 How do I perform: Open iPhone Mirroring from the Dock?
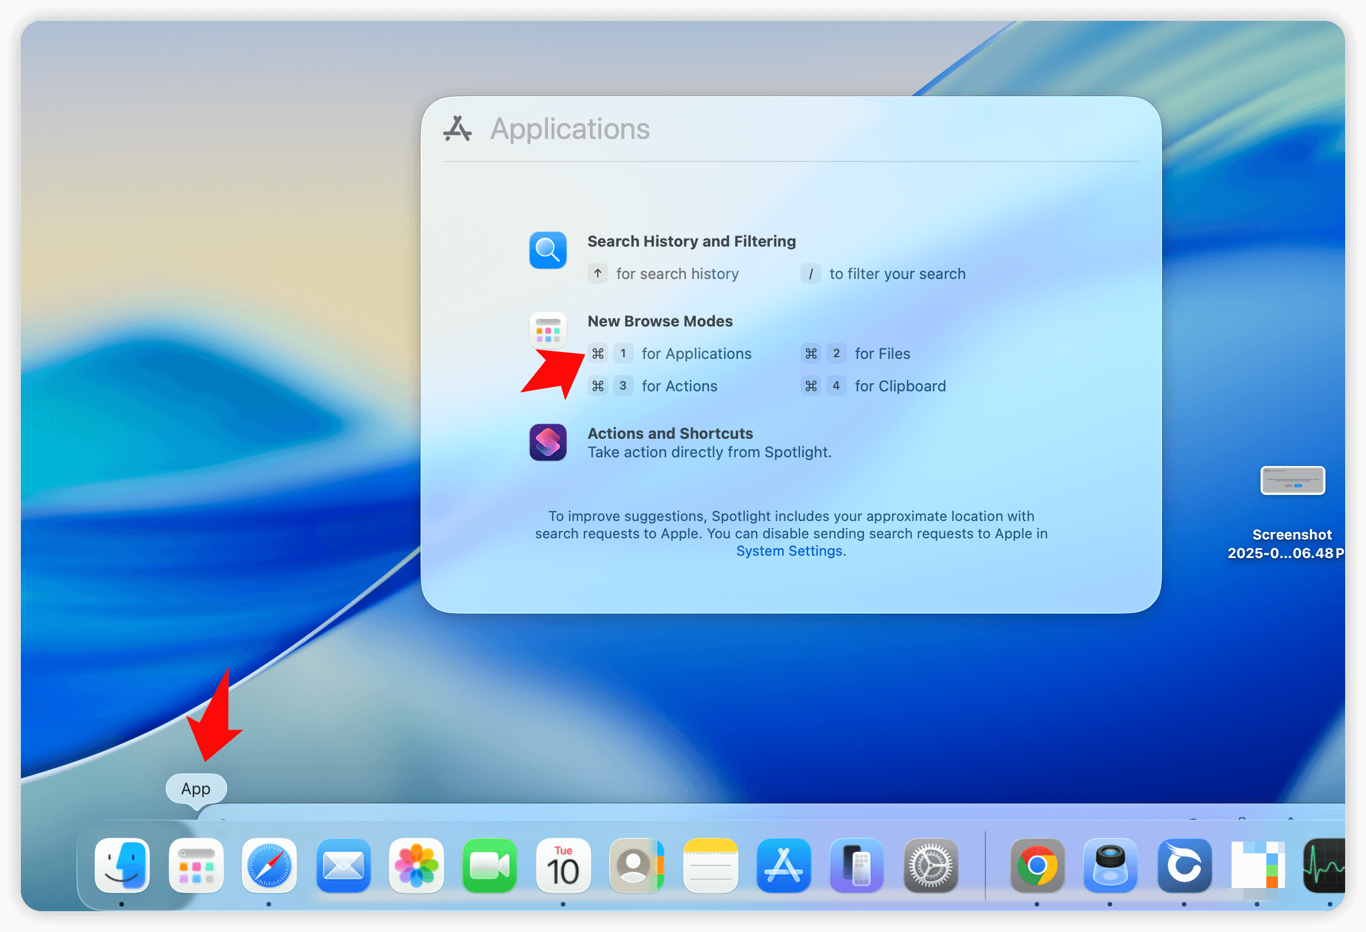point(857,866)
